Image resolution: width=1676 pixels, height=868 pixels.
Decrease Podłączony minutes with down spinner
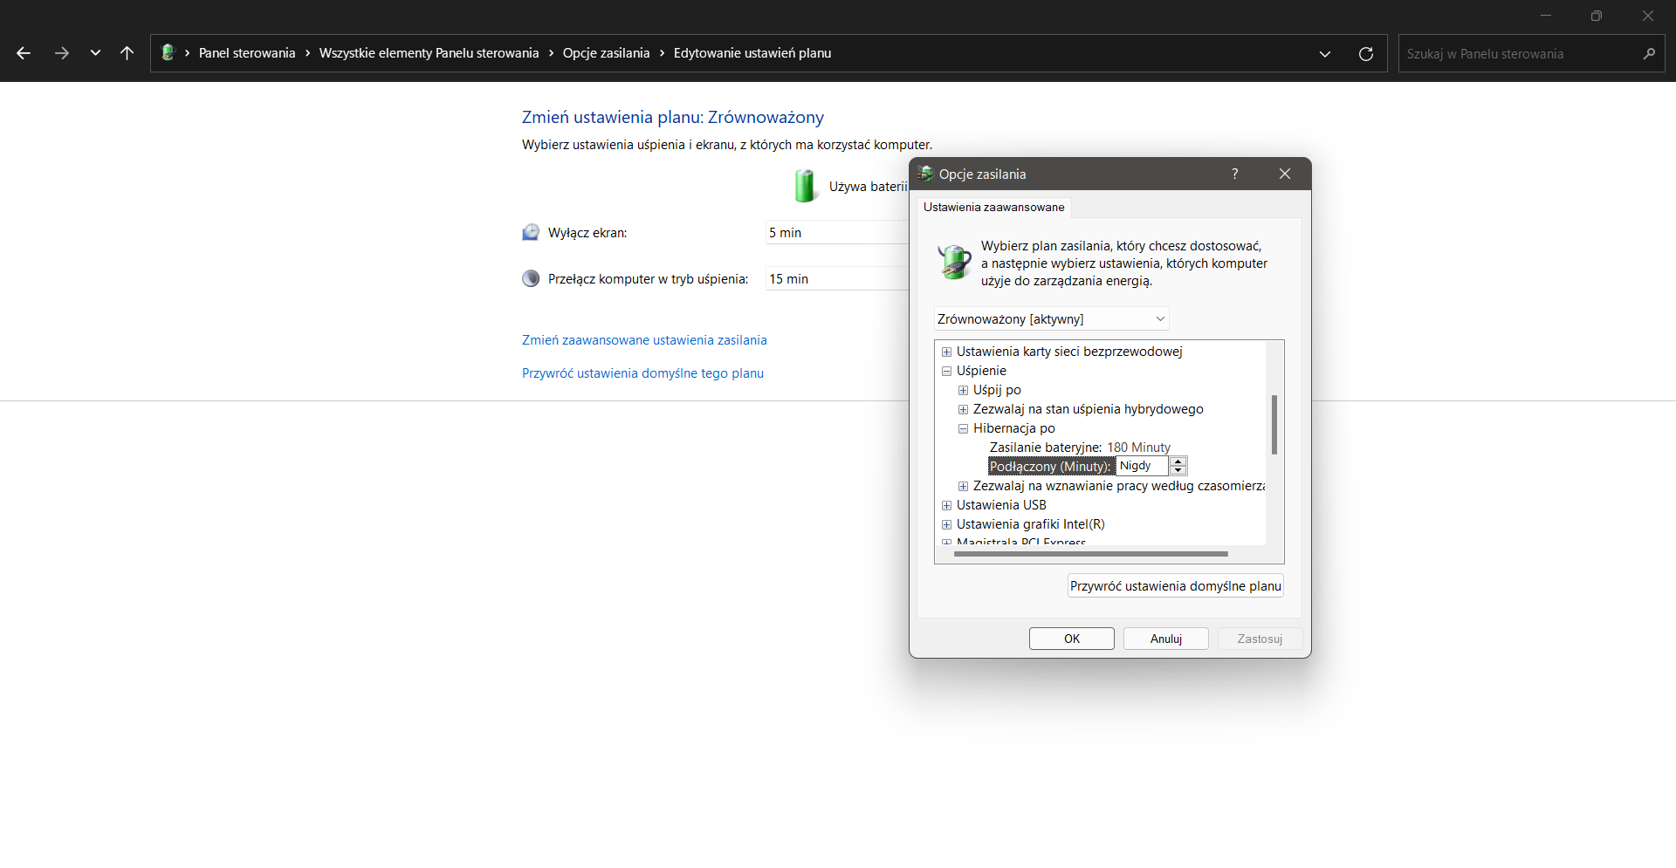coord(1178,471)
